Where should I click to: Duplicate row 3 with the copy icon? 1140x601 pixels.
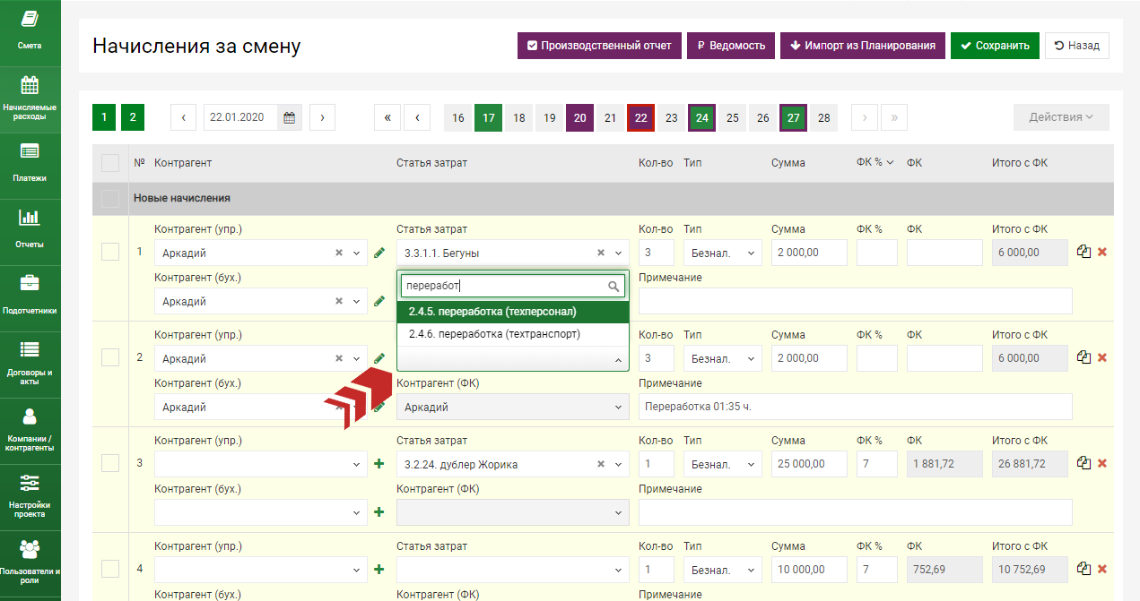tap(1083, 464)
